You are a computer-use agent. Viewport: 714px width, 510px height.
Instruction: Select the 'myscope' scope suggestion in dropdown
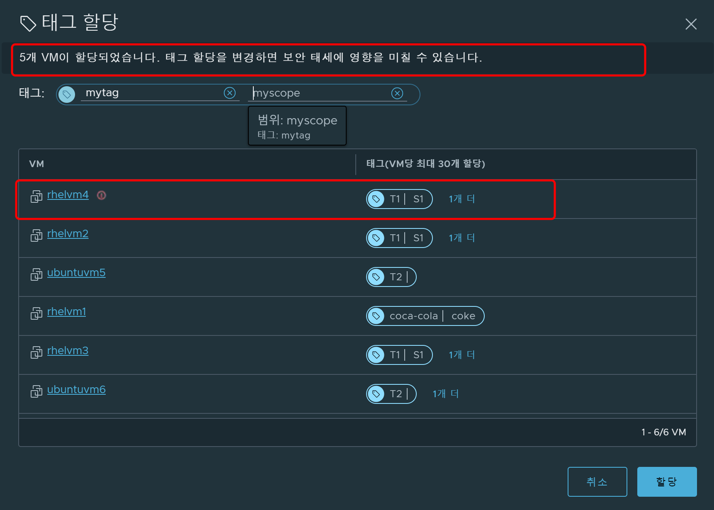pyautogui.click(x=297, y=126)
